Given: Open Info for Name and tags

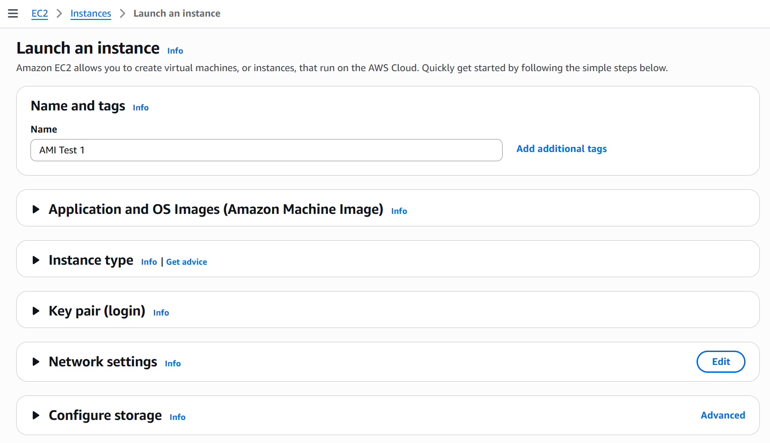Looking at the screenshot, I should pos(140,108).
